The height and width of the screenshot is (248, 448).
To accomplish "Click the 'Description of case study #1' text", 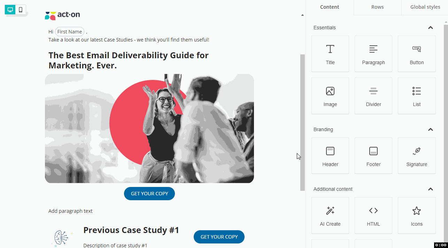I will pos(115,245).
